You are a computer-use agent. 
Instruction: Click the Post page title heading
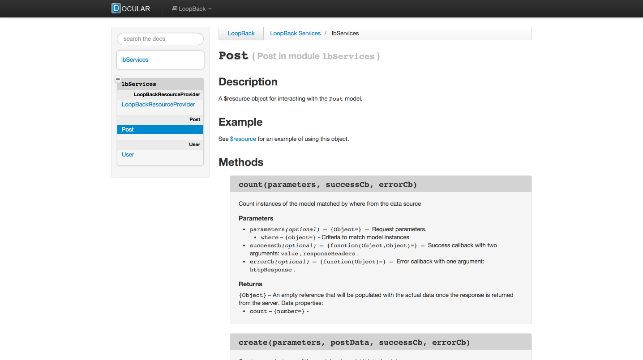[x=233, y=56]
